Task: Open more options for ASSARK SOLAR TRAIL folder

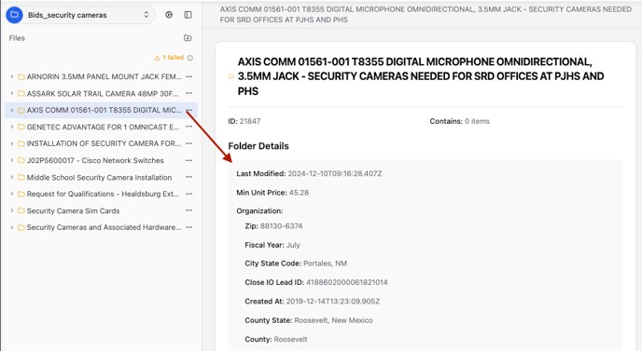Action: (x=188, y=94)
